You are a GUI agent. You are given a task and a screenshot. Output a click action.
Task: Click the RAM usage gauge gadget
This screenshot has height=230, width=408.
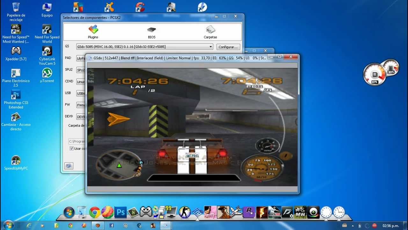coord(391,67)
